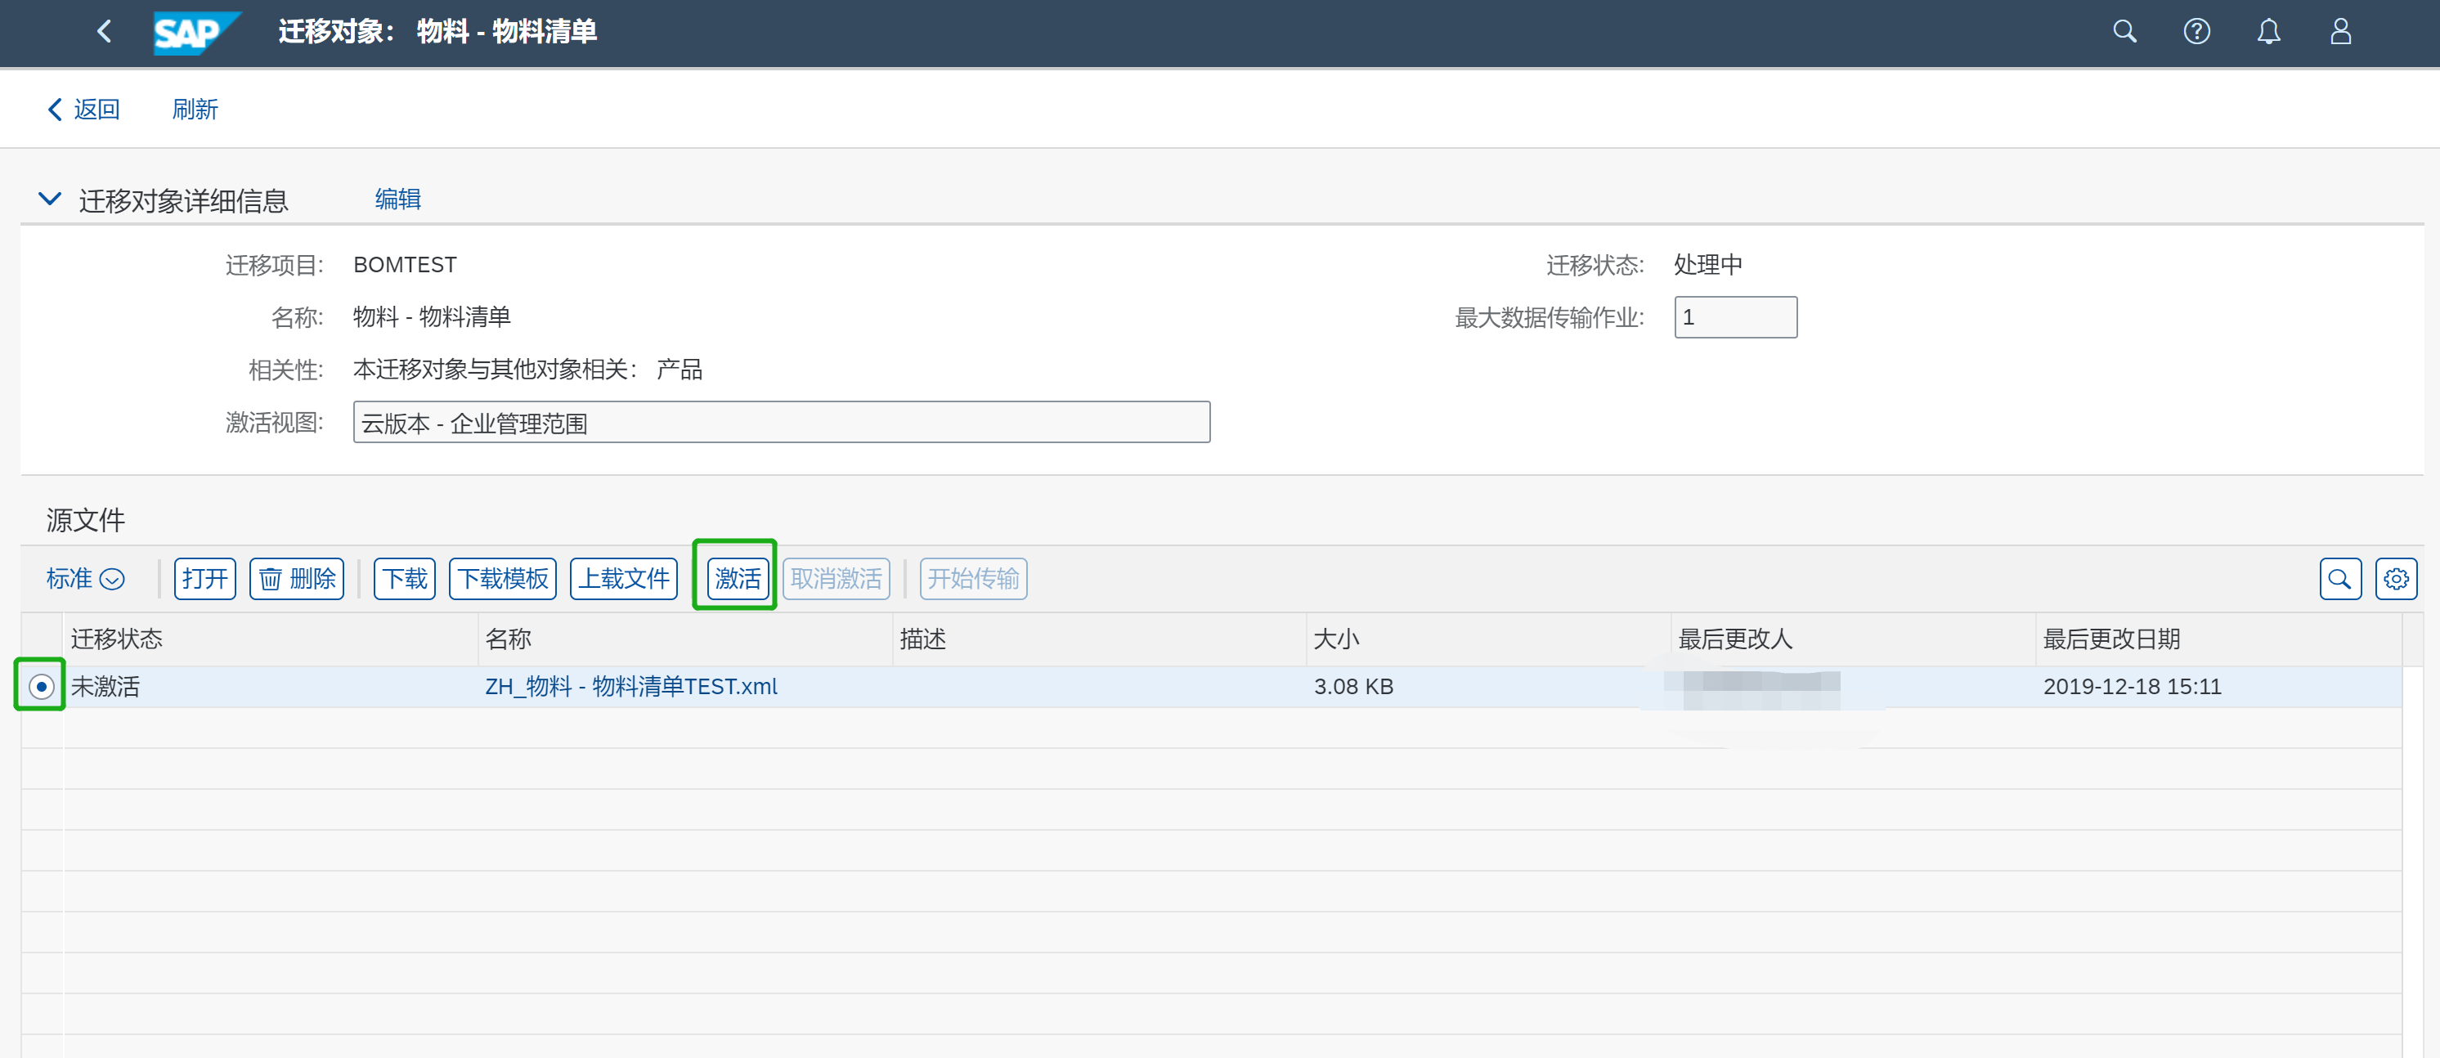Image resolution: width=2440 pixels, height=1058 pixels.
Task: Click the 激活 activate button
Action: point(737,579)
